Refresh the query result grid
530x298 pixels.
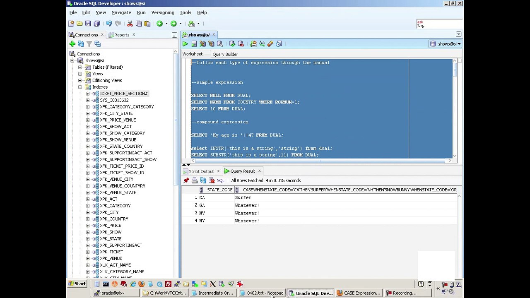(203, 180)
